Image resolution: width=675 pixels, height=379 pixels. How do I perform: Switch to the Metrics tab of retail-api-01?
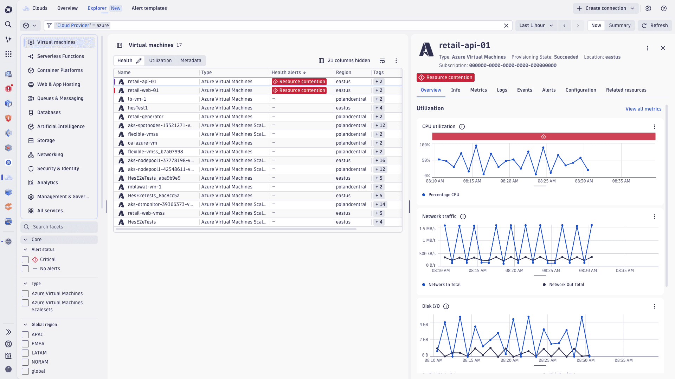tap(478, 90)
